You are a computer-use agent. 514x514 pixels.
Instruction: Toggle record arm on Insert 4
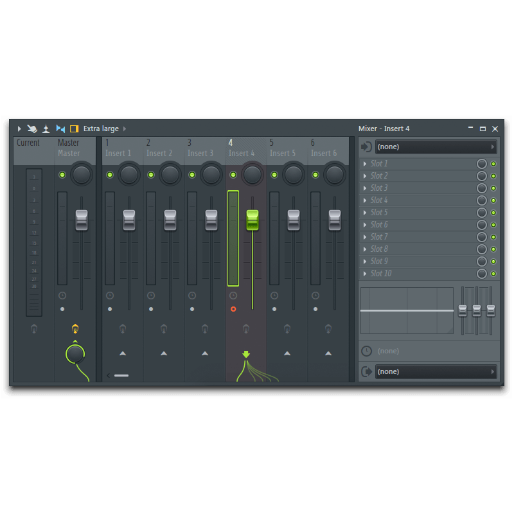[233, 309]
